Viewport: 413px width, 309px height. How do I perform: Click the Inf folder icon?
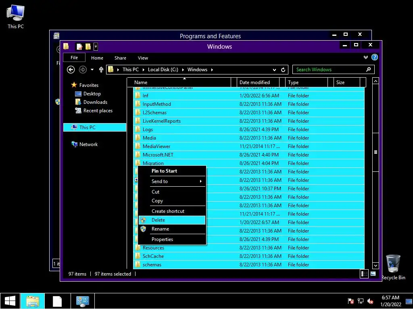click(138, 96)
